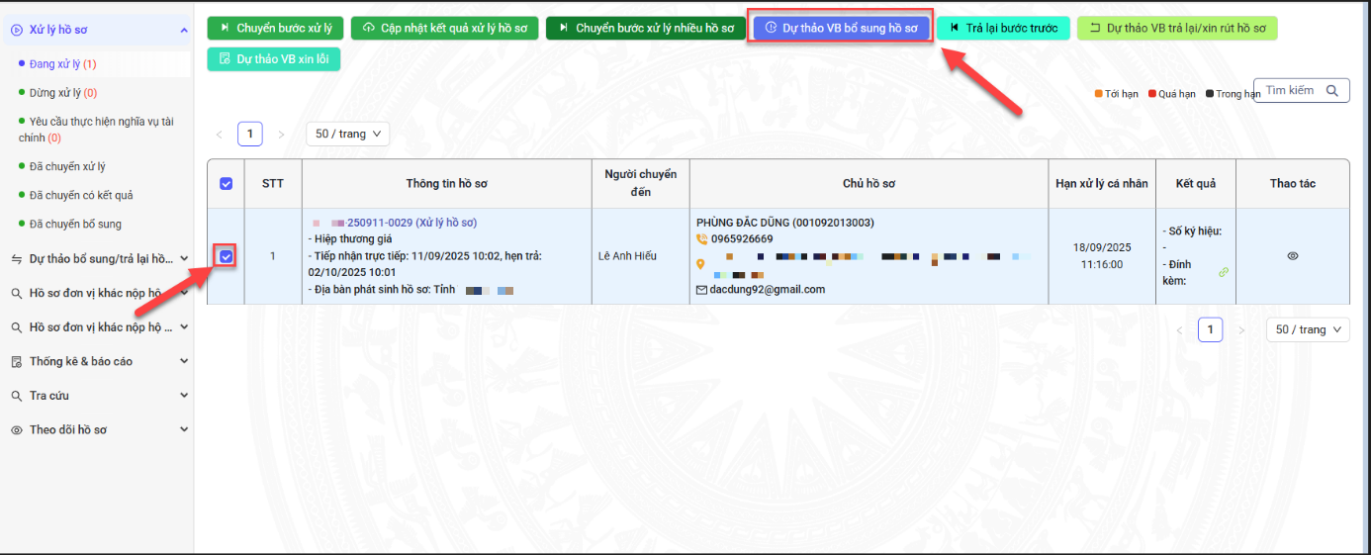This screenshot has width=1371, height=555.
Task: Open the Đã chuyển có kết quả item
Action: [x=81, y=195]
